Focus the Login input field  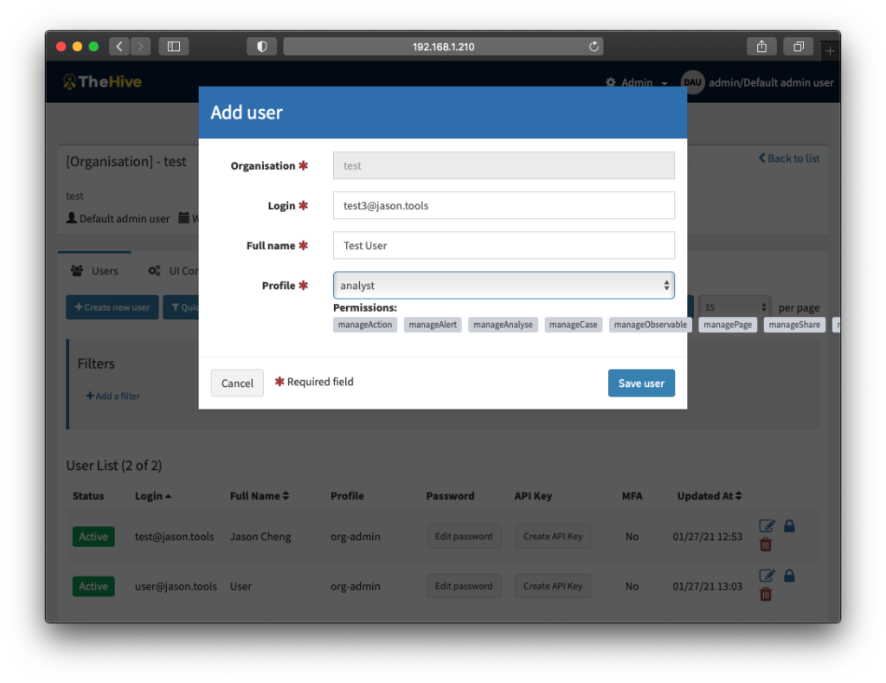504,205
